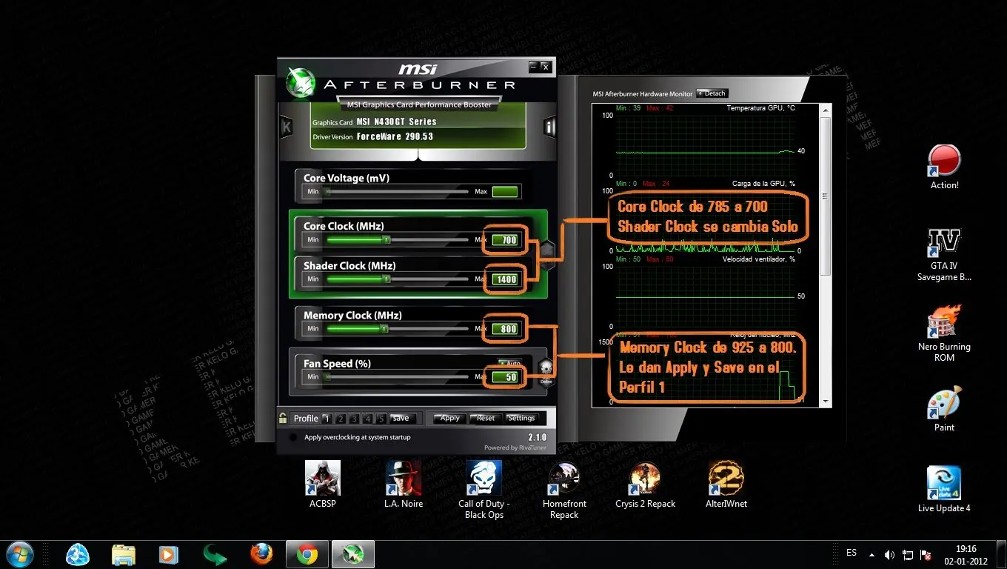Screen dimensions: 1007x569
Task: Click the volume speaker tray icon
Action: [x=889, y=554]
